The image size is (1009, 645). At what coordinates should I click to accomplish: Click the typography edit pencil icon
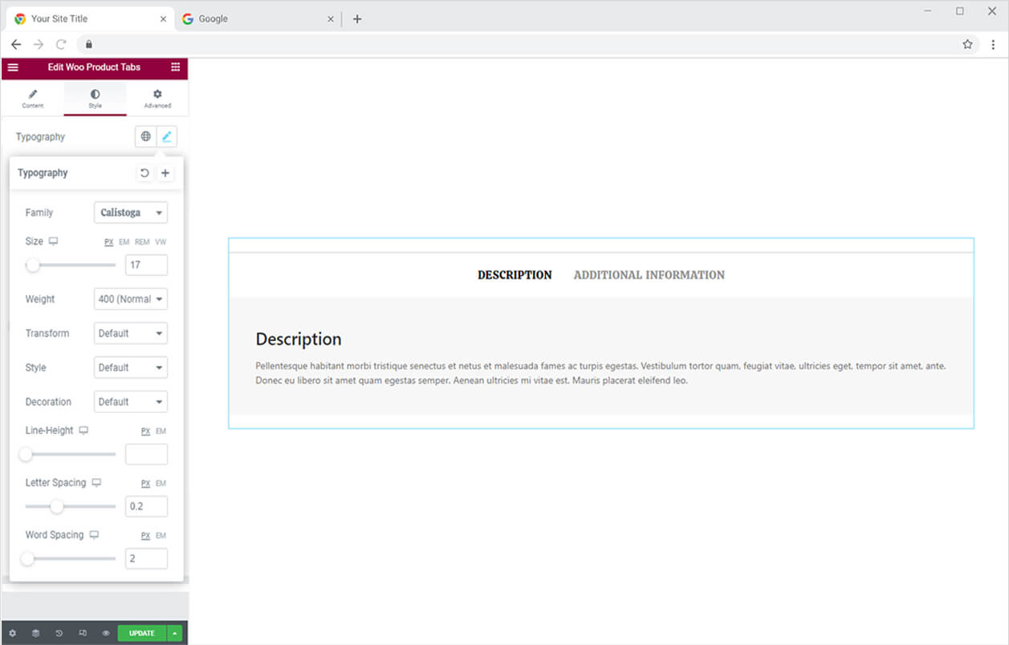pos(166,136)
